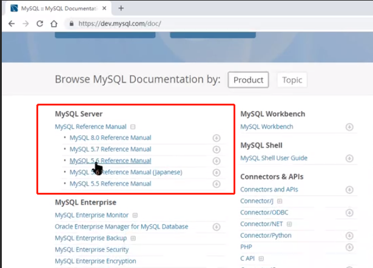Open MySQL Enterprise Security link
This screenshot has height=268, width=373.
click(92, 249)
